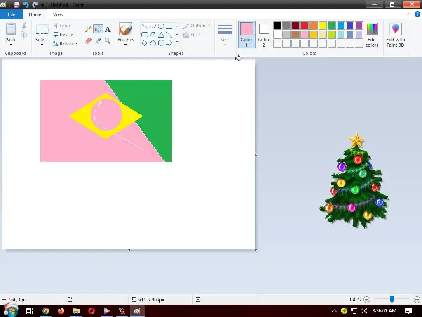Open Edit colors dialog
422x317 pixels.
coord(372,35)
